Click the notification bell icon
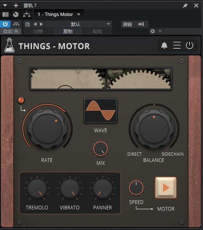203x230 pixels. pos(164,45)
